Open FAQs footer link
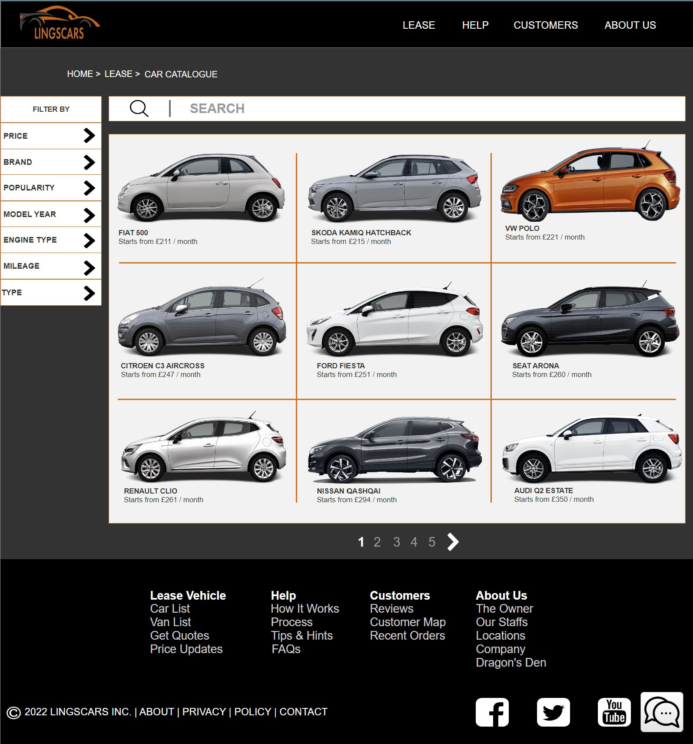This screenshot has width=693, height=744. point(286,649)
